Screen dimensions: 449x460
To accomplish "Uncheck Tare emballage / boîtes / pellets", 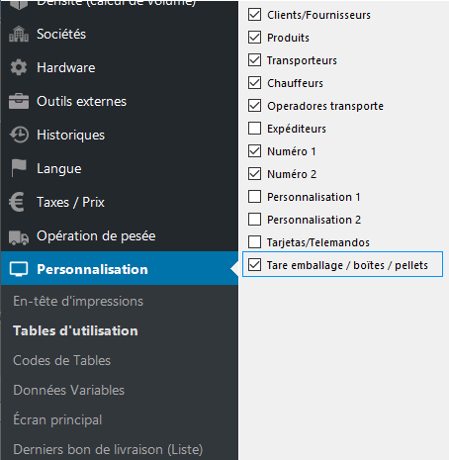I will (x=254, y=265).
